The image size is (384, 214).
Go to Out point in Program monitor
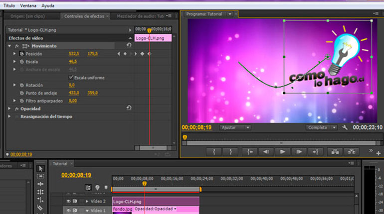coord(315,152)
